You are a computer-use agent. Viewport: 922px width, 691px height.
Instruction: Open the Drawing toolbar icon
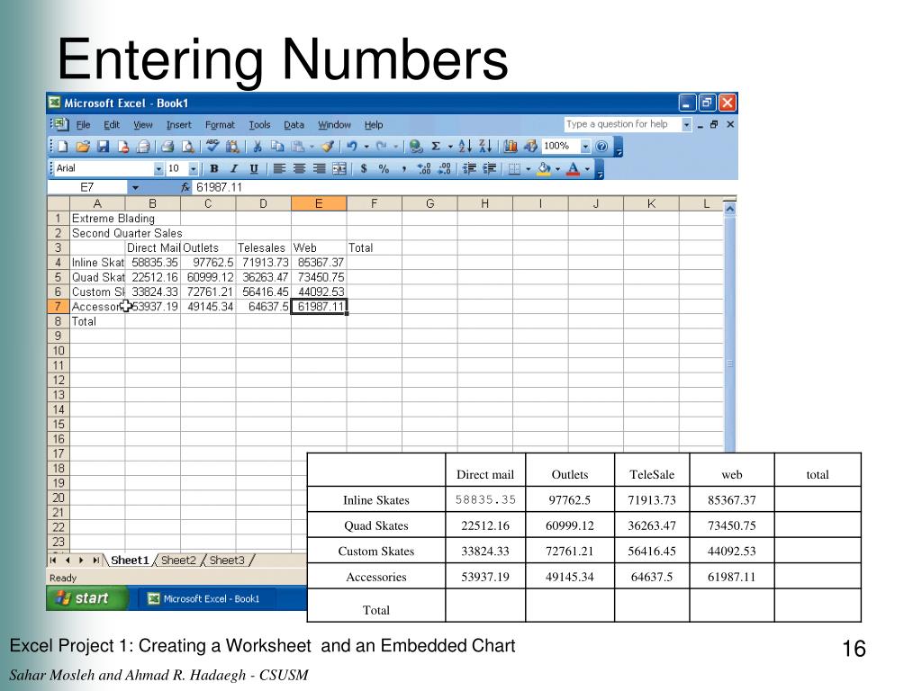[x=530, y=147]
